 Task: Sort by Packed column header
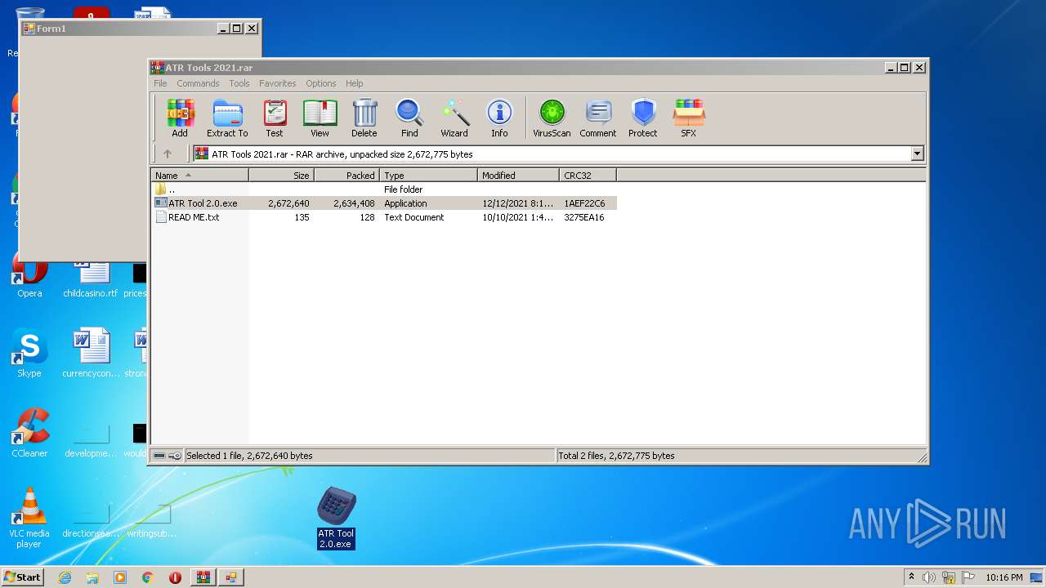pyautogui.click(x=347, y=176)
